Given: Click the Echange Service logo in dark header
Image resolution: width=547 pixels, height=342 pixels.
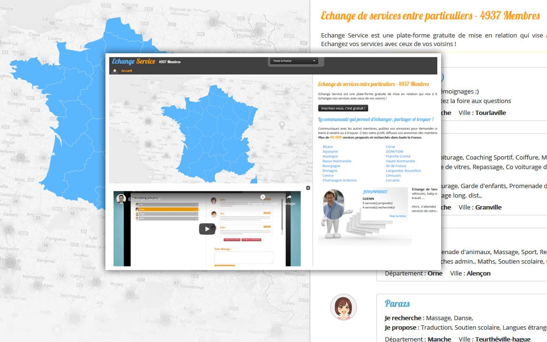Looking at the screenshot, I should (133, 61).
